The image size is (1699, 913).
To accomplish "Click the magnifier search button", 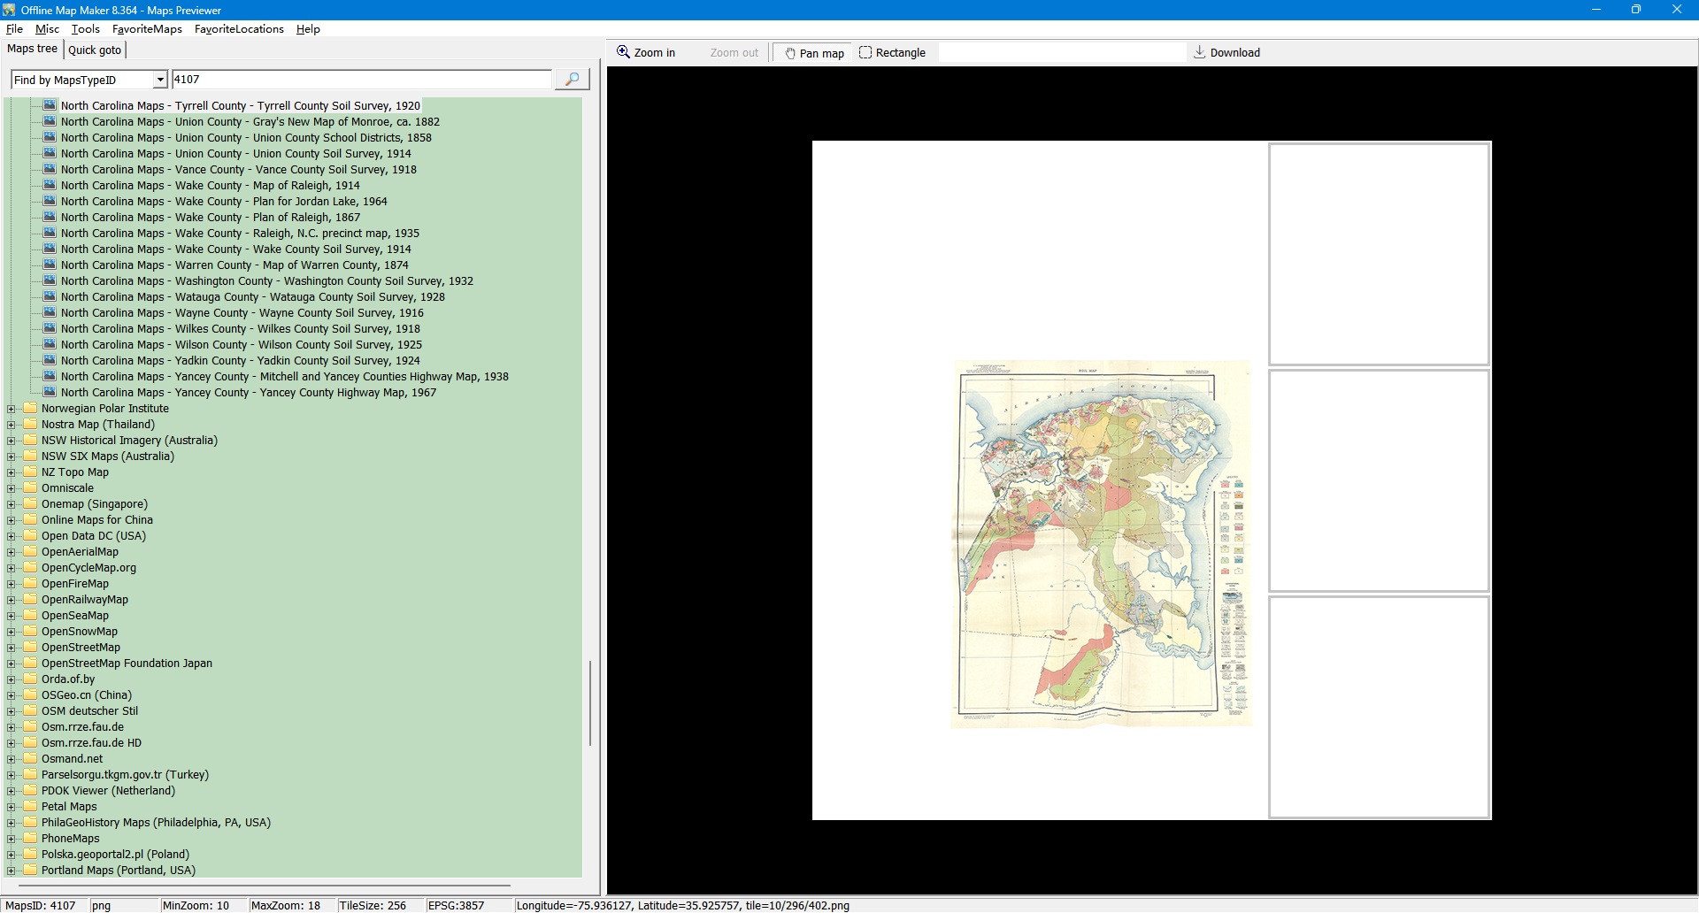I will tap(572, 80).
